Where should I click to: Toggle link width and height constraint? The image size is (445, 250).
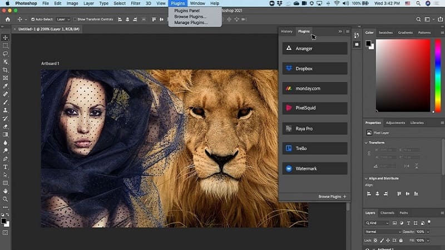369,153
